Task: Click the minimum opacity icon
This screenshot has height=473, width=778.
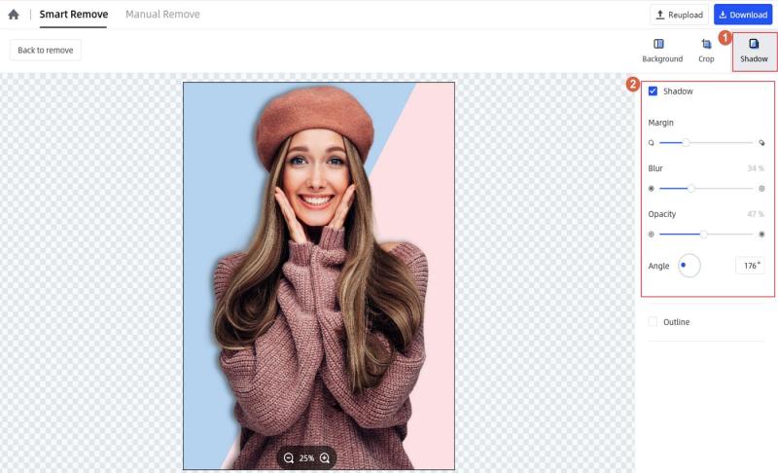Action: (x=651, y=235)
